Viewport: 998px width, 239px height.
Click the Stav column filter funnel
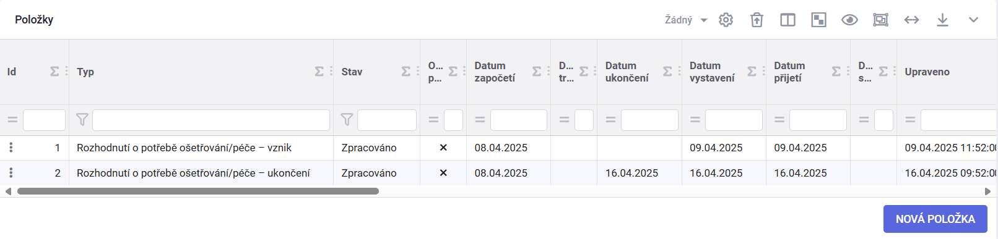coord(347,120)
